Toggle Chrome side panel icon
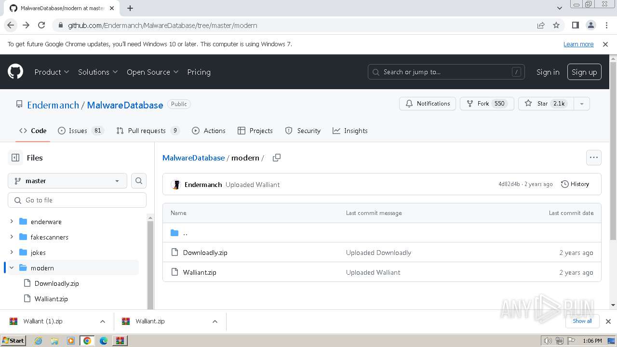 pyautogui.click(x=575, y=25)
